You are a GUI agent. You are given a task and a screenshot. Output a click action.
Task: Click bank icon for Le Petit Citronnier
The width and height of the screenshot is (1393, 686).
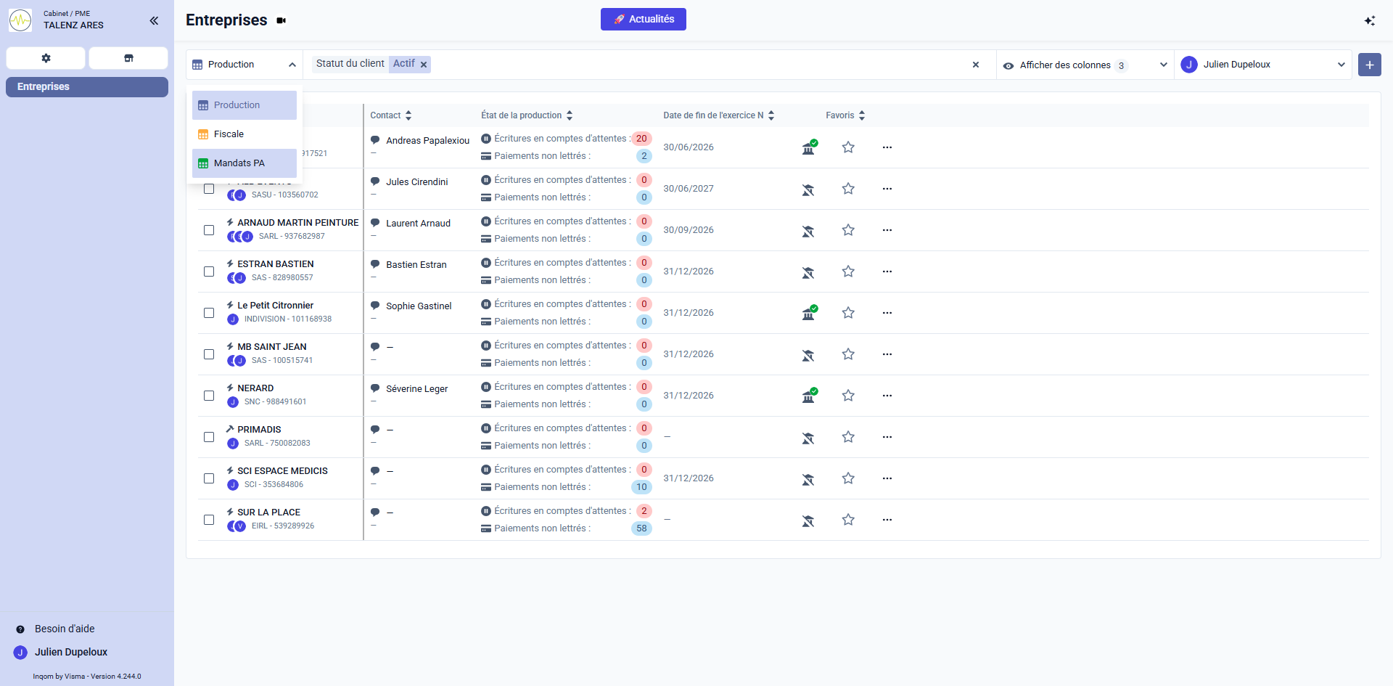click(808, 313)
